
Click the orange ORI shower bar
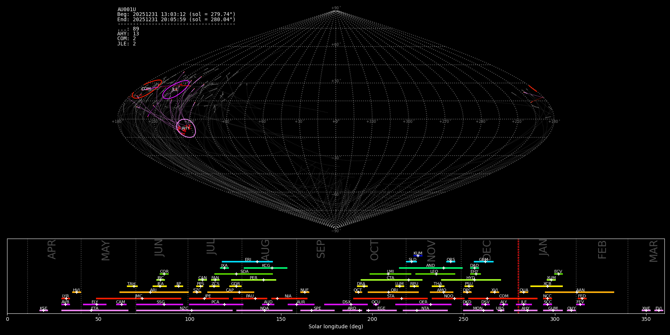pyautogui.click(x=393, y=292)
